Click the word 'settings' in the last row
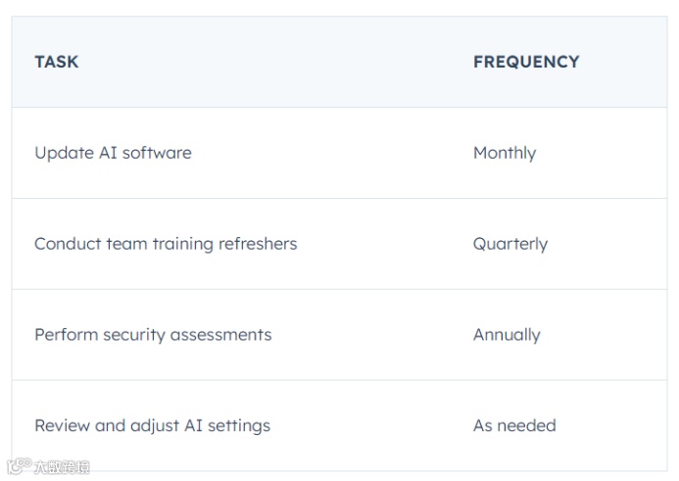Screen dimensions: 679x481 239,426
